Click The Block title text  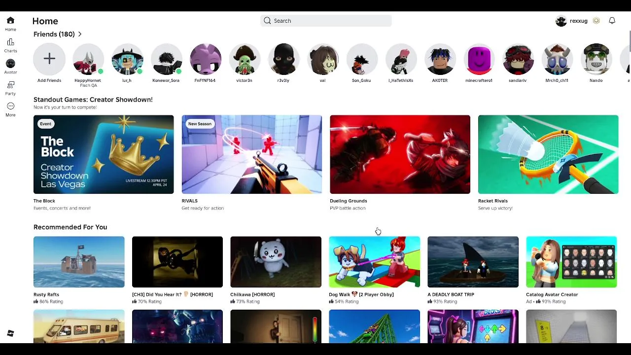point(44,201)
